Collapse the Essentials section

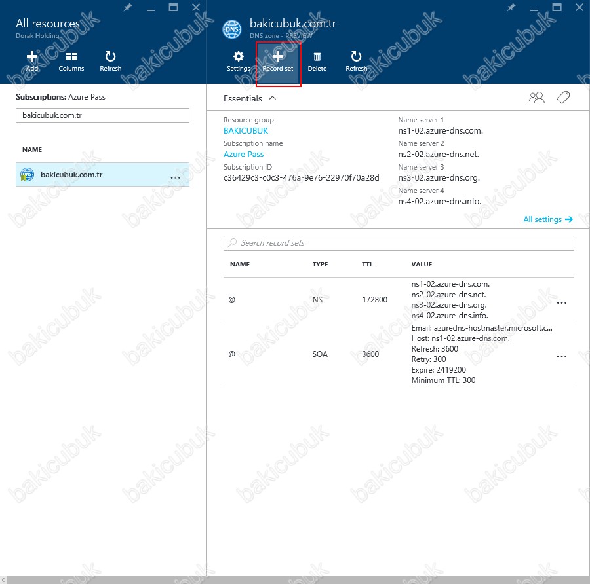(x=273, y=98)
